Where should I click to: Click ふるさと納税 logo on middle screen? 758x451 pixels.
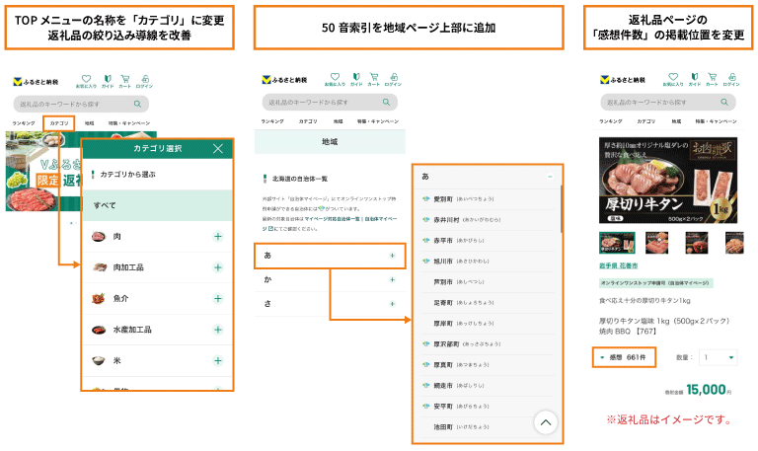click(284, 80)
